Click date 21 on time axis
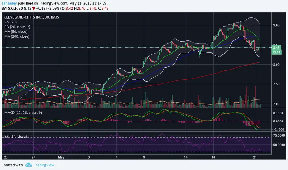Image resolution: width=288 pixels, height=170 pixels. 255,157
